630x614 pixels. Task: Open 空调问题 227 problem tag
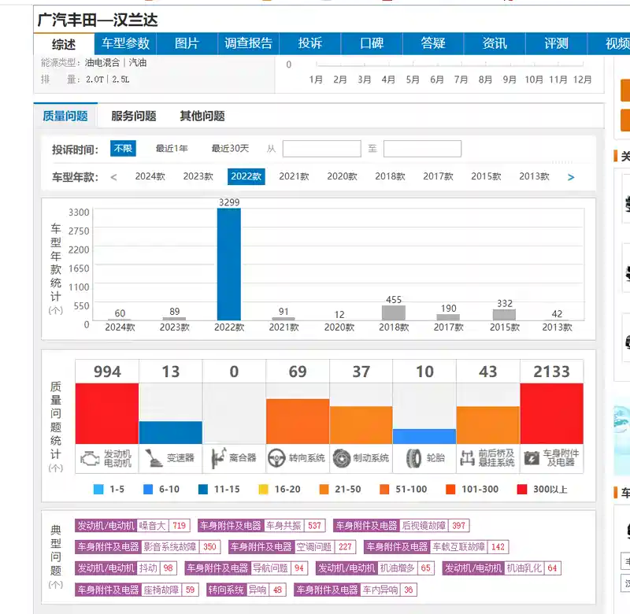coord(292,547)
